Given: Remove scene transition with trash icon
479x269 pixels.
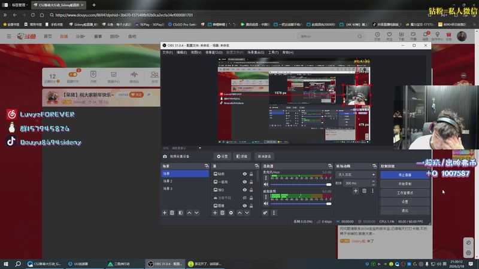Looking at the screenshot, I should [364, 191].
